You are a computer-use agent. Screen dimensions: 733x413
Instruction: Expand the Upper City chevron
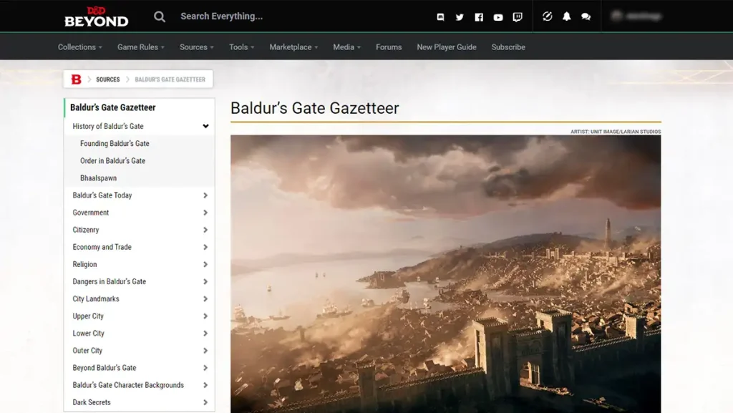coord(205,316)
